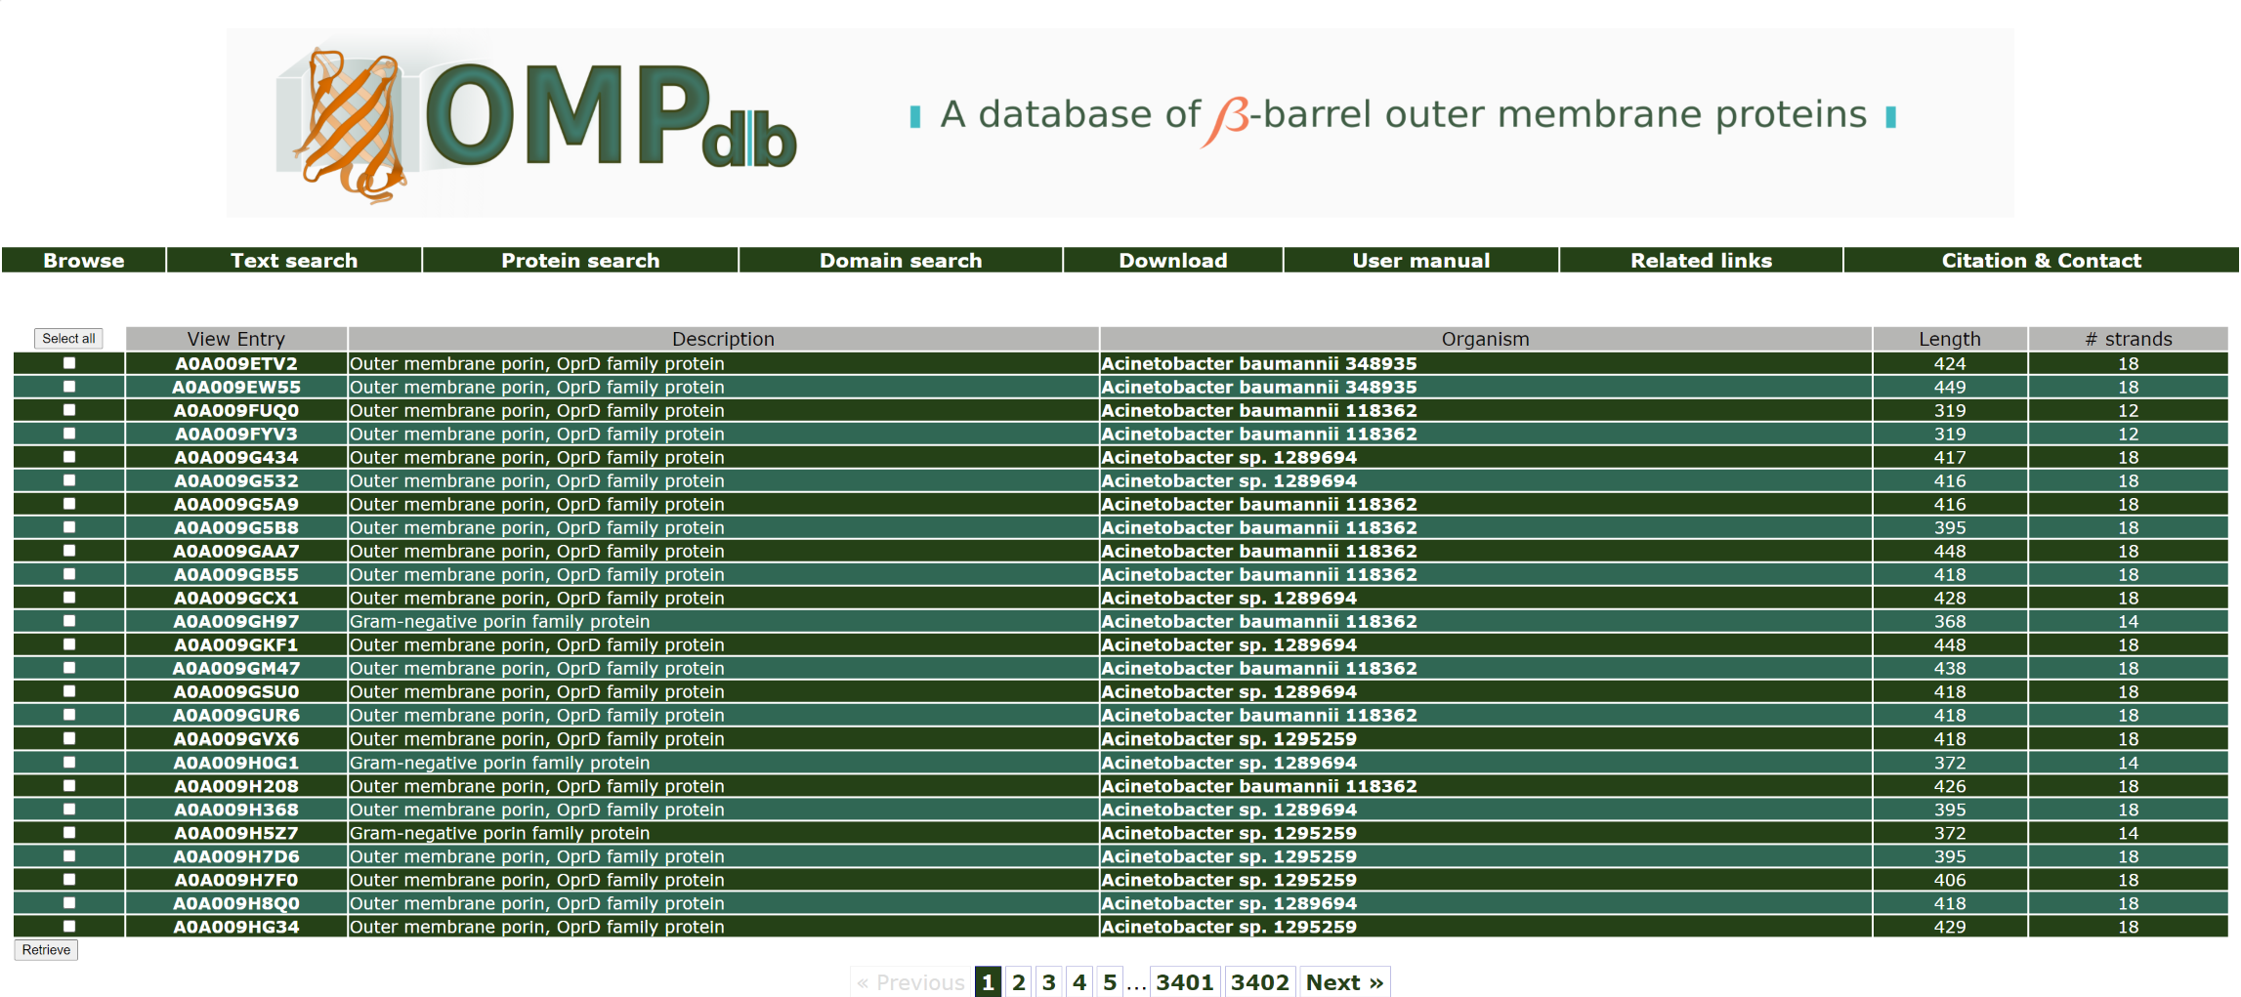View entry A0A009GSU0
The width and height of the screenshot is (2241, 997).
[x=236, y=691]
